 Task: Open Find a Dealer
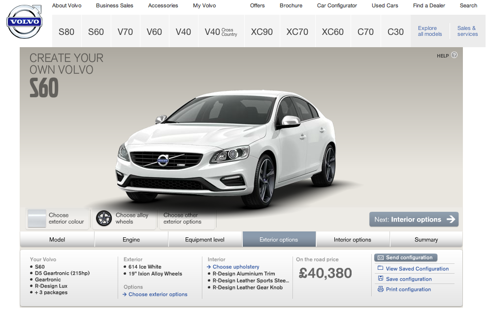tap(429, 5)
